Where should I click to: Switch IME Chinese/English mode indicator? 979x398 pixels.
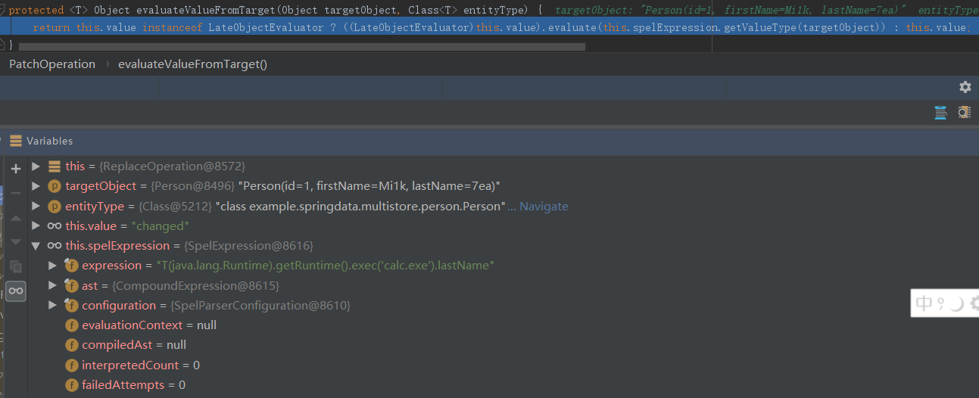(x=924, y=303)
